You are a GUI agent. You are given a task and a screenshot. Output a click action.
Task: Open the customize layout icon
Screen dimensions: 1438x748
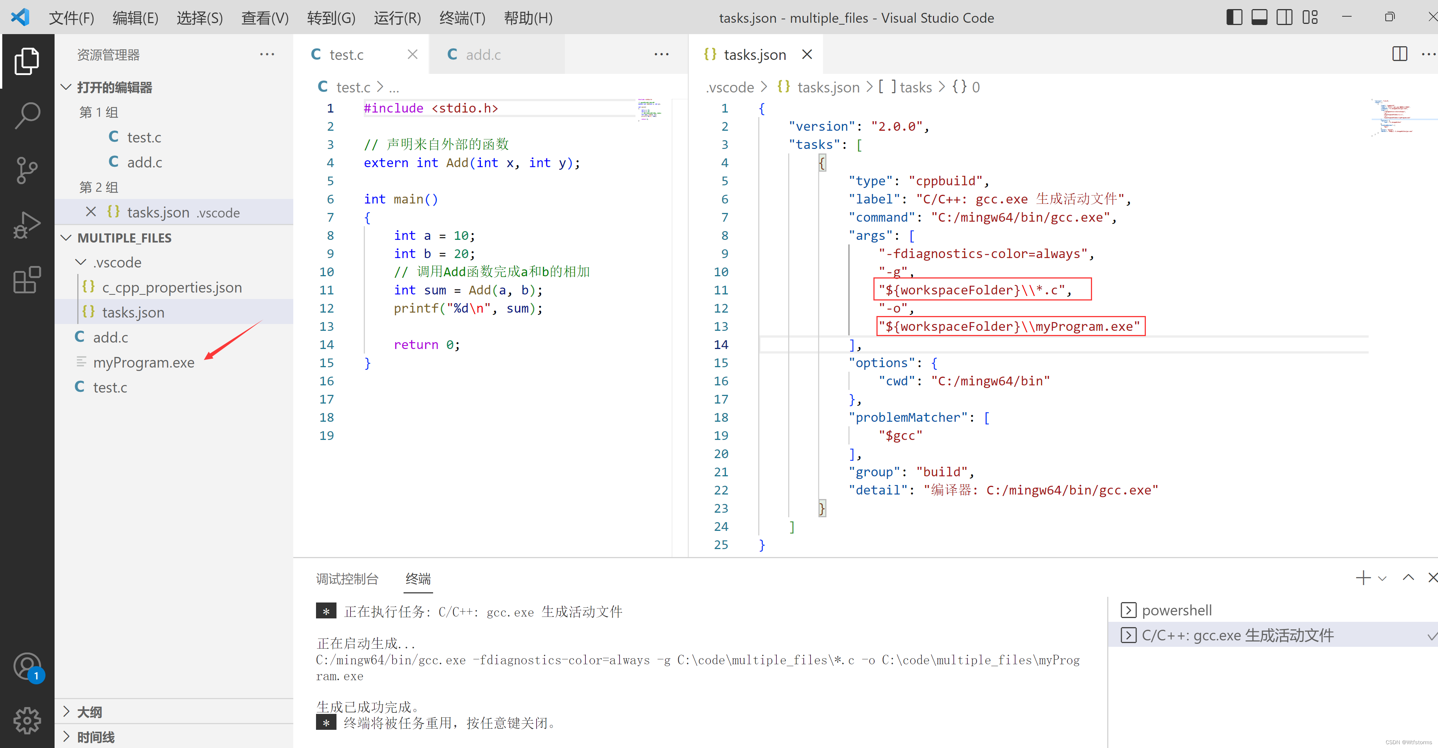1310,17
